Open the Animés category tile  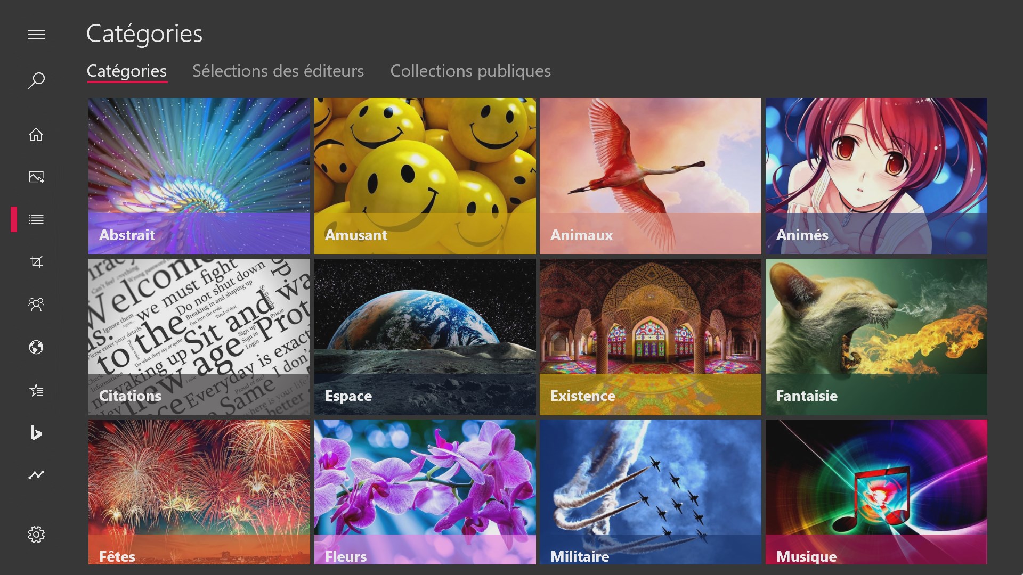876,176
